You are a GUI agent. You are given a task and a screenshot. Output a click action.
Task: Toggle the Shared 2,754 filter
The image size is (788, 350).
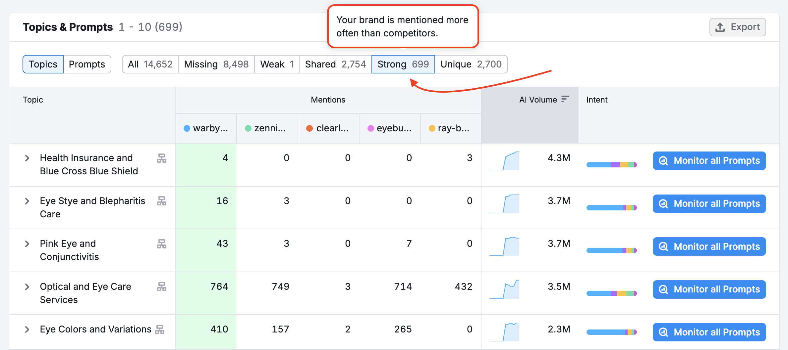(x=335, y=64)
